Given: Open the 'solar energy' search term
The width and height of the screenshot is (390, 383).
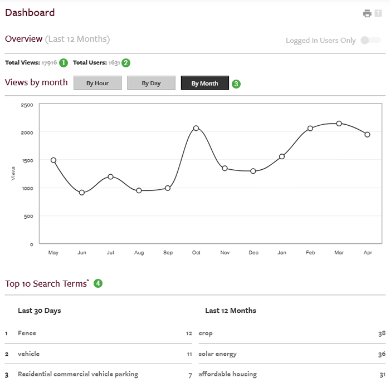Looking at the screenshot, I should coord(217,353).
